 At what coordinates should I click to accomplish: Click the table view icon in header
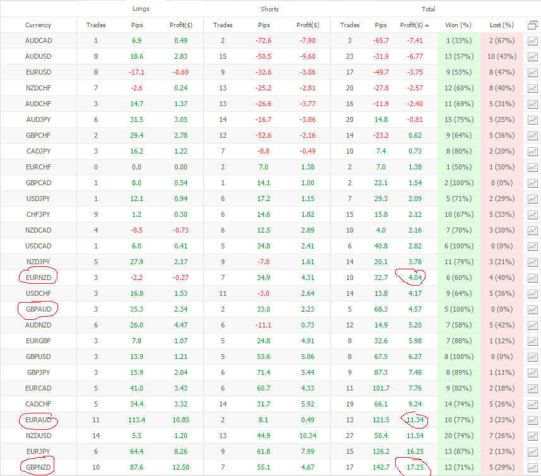(532, 25)
